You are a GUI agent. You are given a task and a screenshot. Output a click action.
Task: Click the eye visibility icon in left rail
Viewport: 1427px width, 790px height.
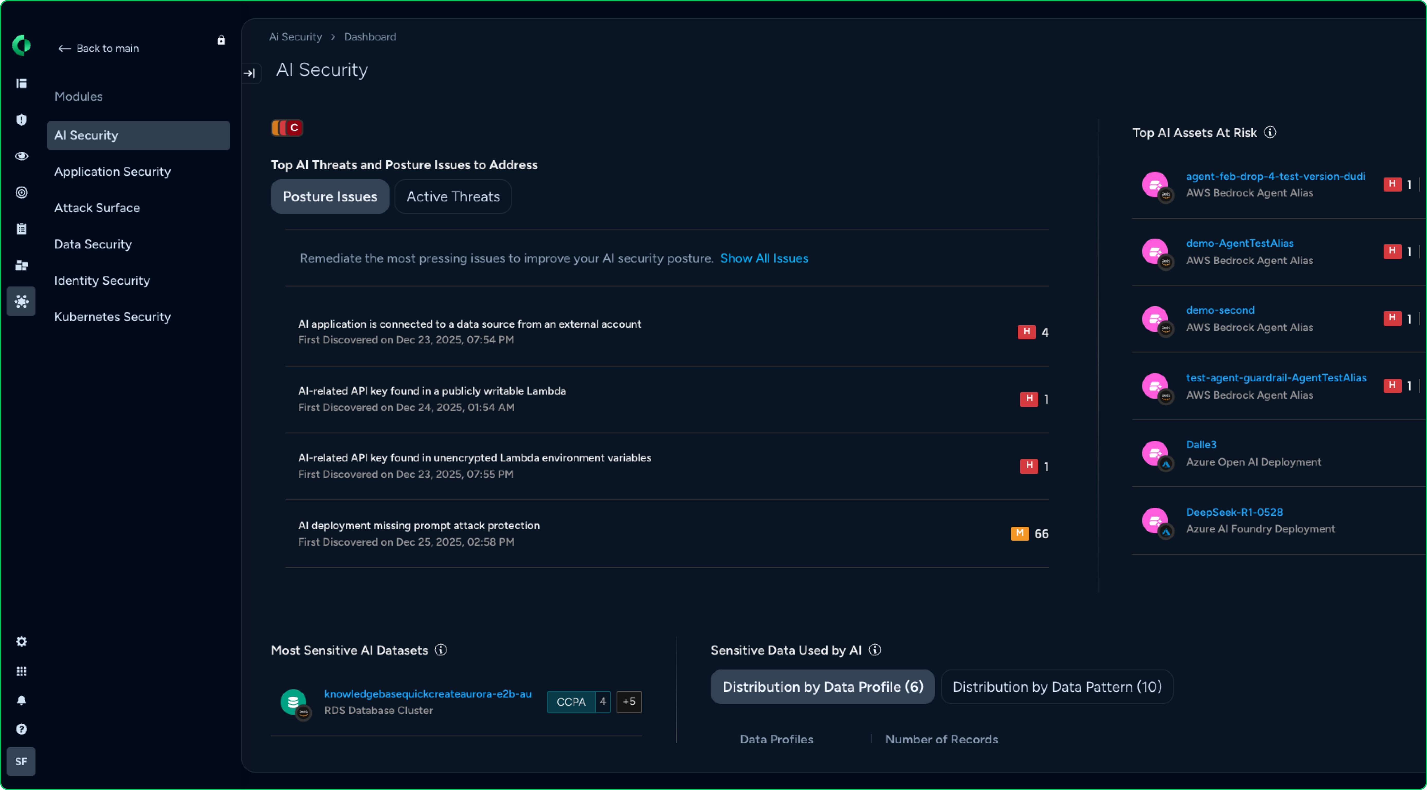[x=22, y=156]
